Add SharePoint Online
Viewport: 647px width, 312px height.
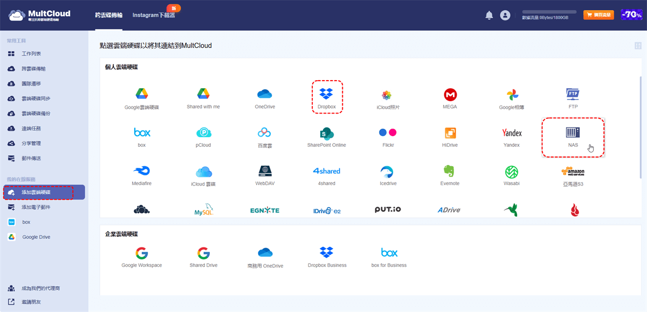327,133
